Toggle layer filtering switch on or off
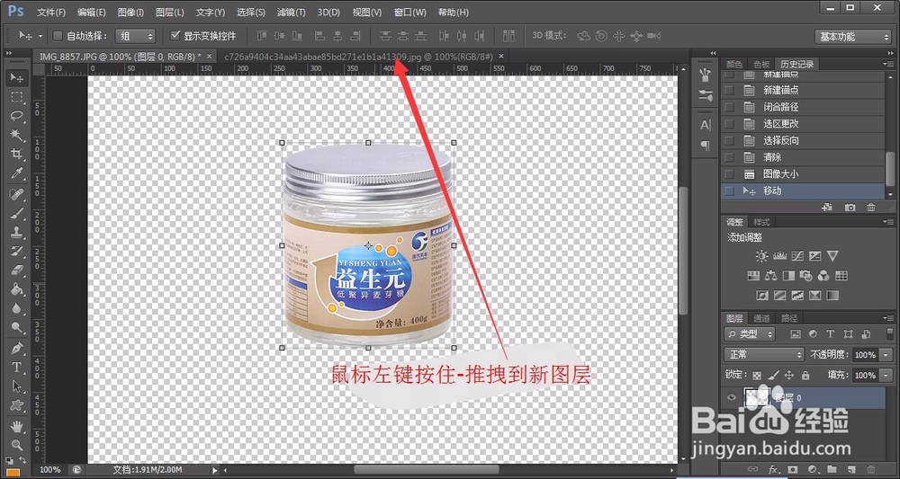The image size is (900, 479). [889, 334]
